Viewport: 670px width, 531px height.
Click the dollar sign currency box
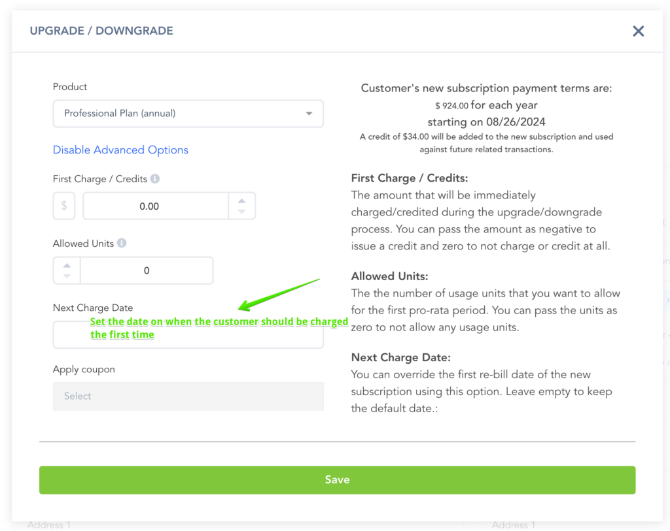click(64, 206)
